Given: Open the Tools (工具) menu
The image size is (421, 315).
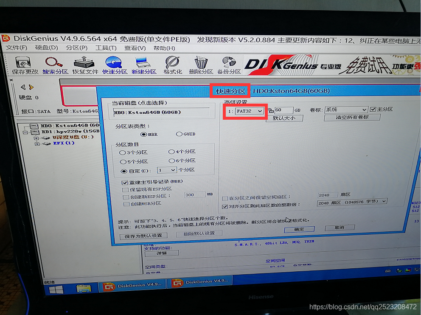Looking at the screenshot, I should 106,48.
